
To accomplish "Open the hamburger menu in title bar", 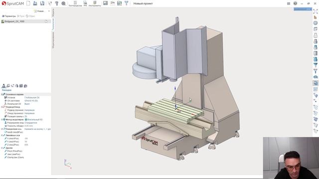I will [x=289, y=3].
